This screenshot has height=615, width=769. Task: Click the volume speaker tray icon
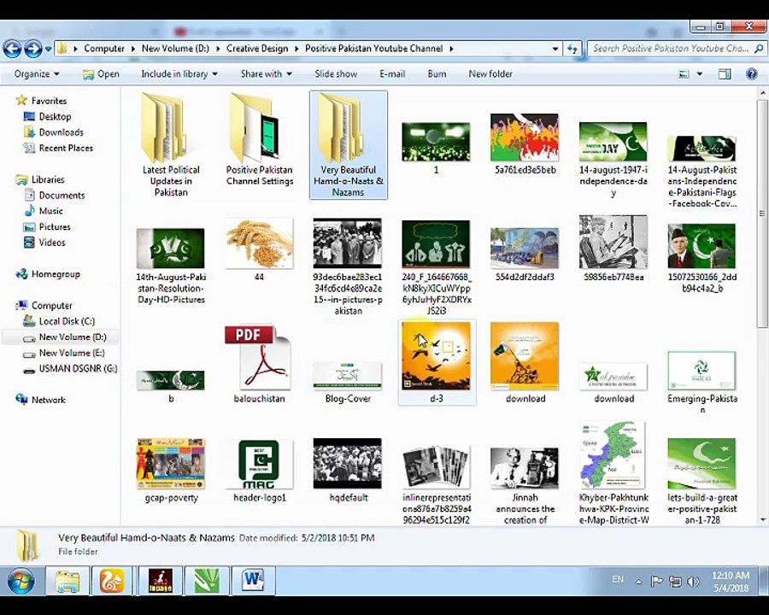692,582
